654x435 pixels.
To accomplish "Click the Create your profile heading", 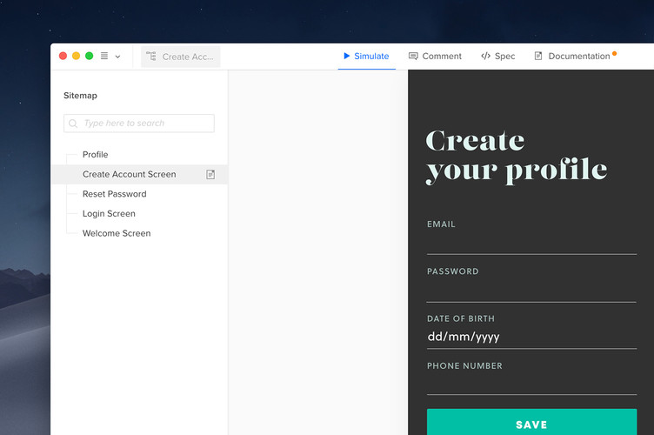I will pos(517,156).
